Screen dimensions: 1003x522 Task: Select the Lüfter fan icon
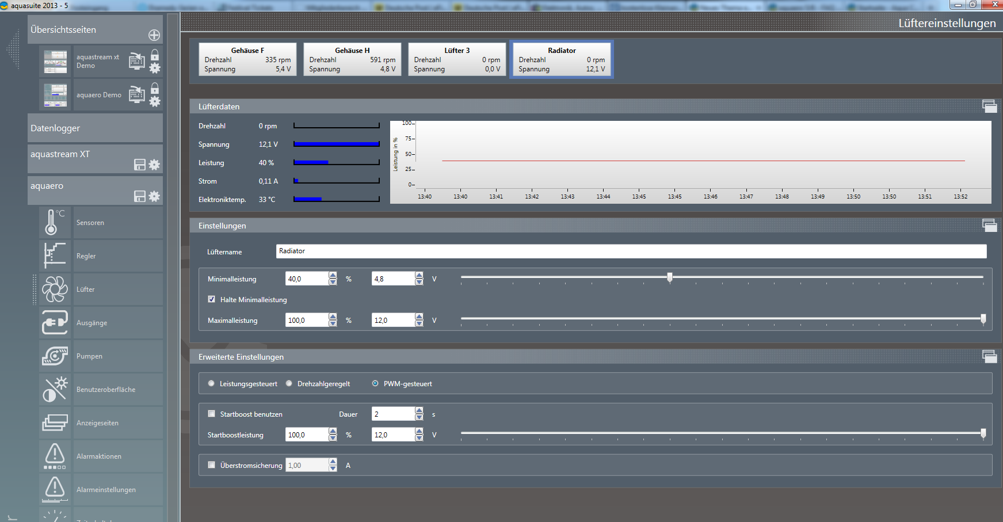point(55,289)
